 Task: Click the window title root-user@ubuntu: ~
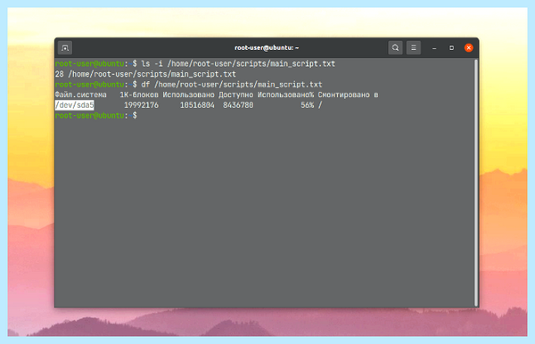(267, 48)
